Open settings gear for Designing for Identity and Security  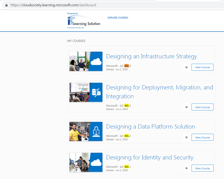coord(186,168)
